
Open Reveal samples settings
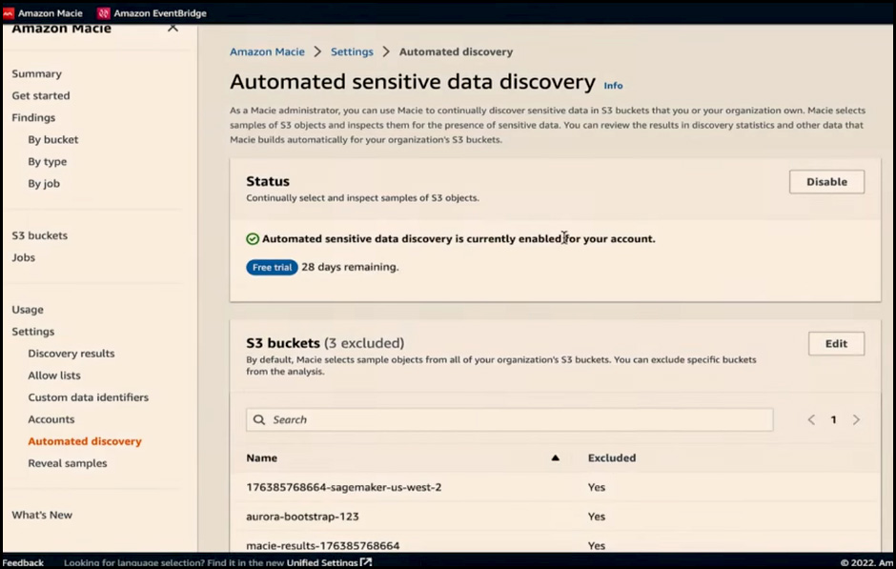point(68,463)
